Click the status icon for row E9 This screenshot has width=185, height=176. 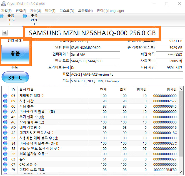(5, 170)
